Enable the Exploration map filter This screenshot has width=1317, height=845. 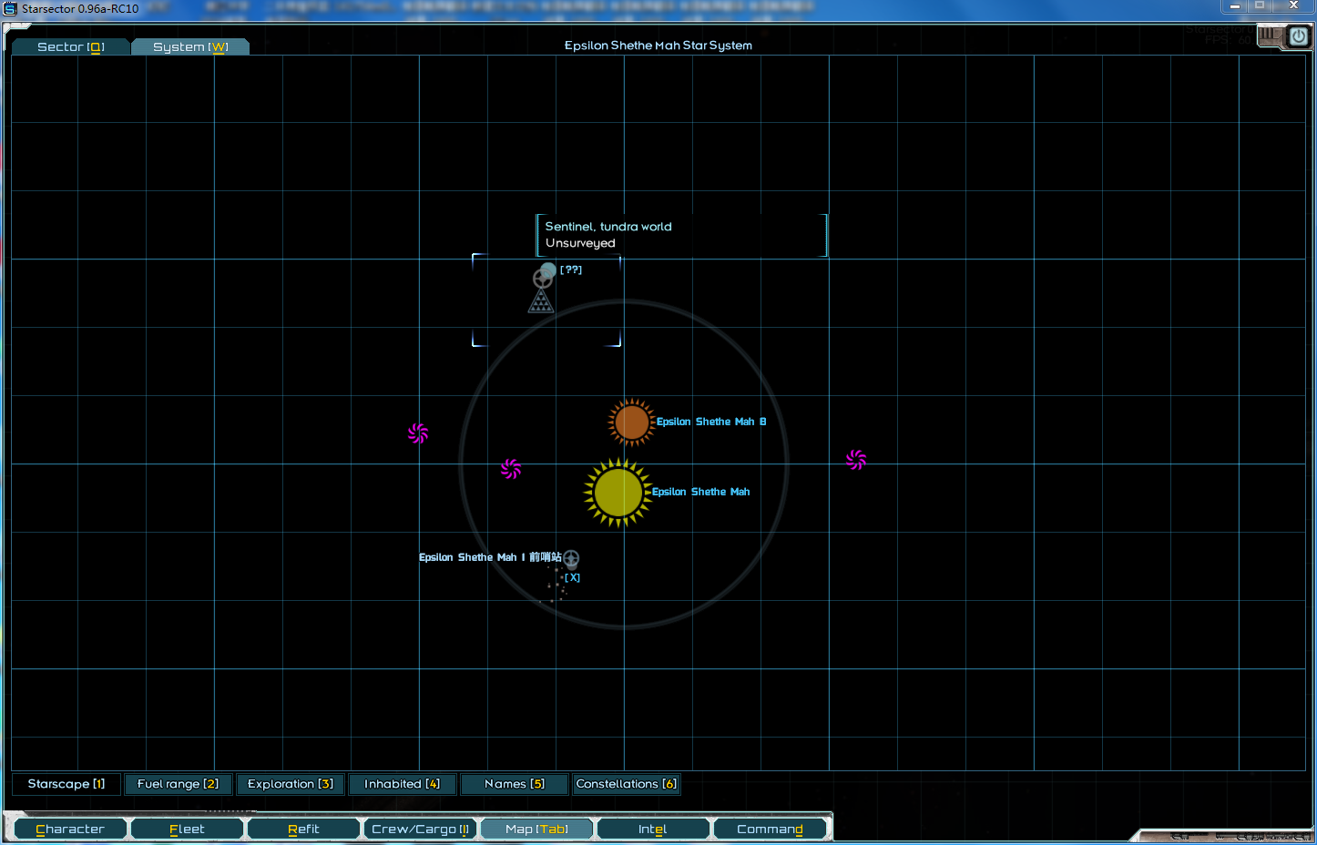point(290,784)
